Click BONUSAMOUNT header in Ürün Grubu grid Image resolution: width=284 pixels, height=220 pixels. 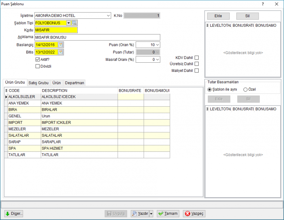tap(157, 91)
